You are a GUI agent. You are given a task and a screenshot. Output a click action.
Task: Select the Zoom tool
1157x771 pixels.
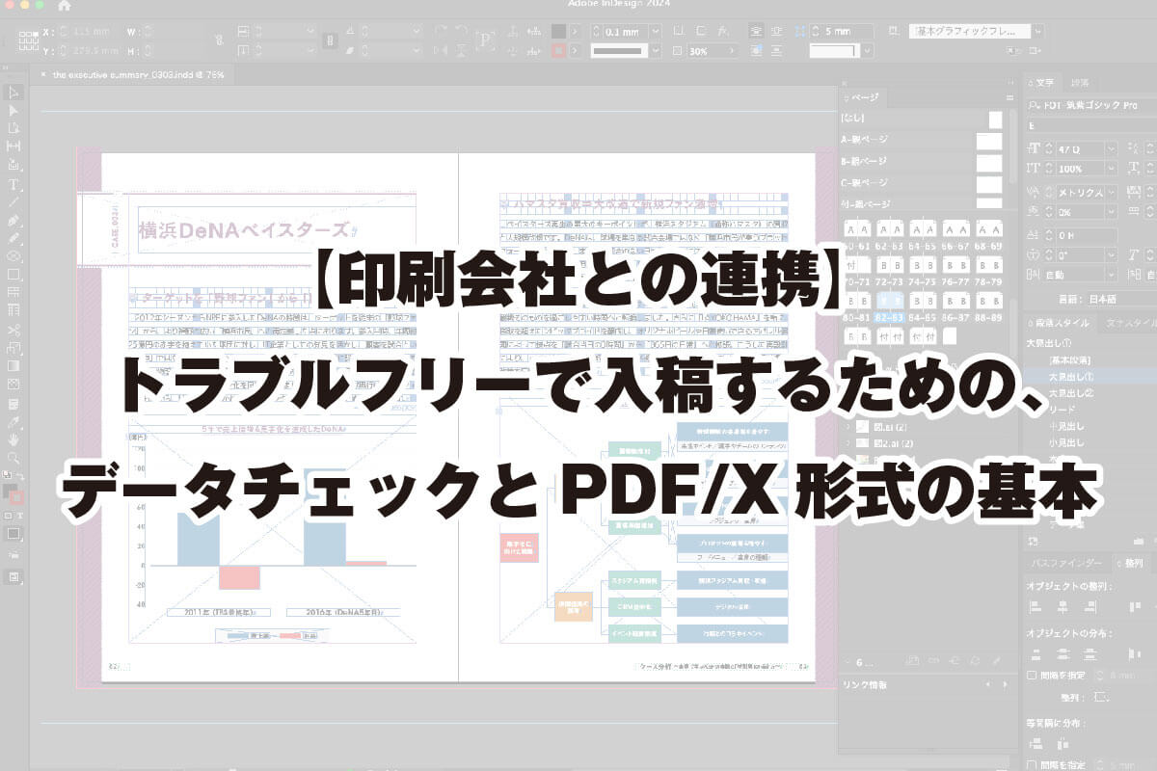pos(13,459)
